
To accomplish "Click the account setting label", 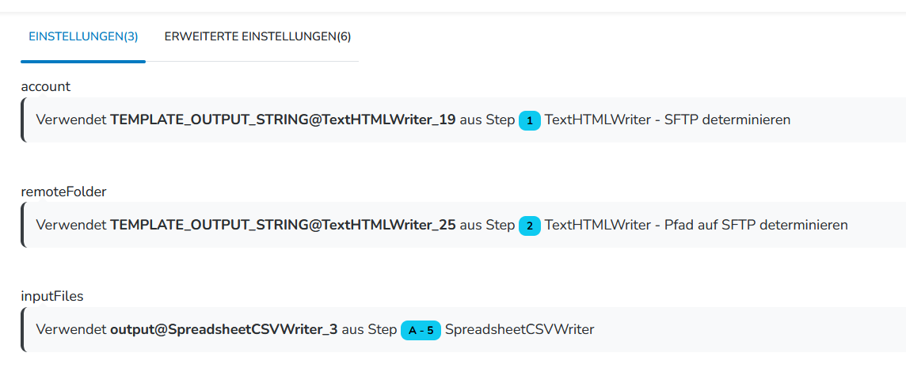I will pyautogui.click(x=46, y=86).
